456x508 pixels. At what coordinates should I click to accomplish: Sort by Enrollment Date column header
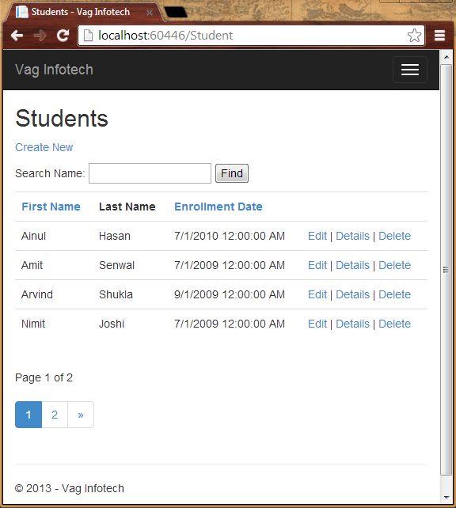[x=218, y=207]
